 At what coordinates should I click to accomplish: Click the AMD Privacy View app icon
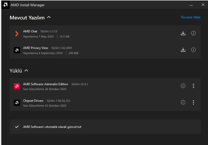pos(17,50)
